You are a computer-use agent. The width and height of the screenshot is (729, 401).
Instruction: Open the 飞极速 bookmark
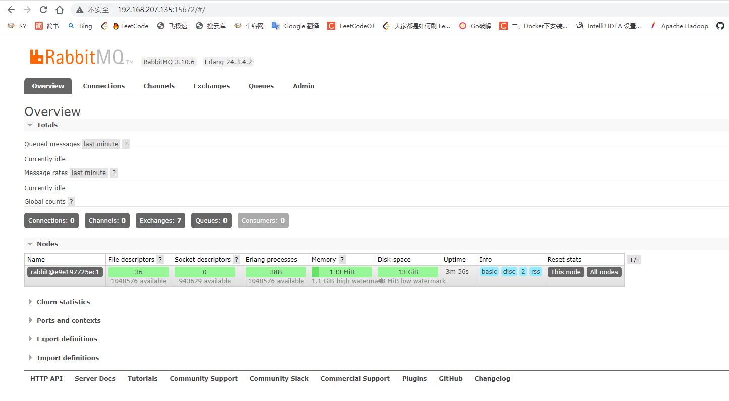[172, 26]
